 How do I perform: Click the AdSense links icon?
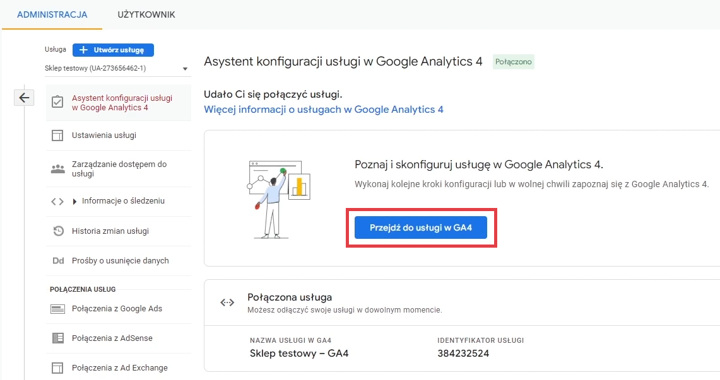(x=58, y=338)
